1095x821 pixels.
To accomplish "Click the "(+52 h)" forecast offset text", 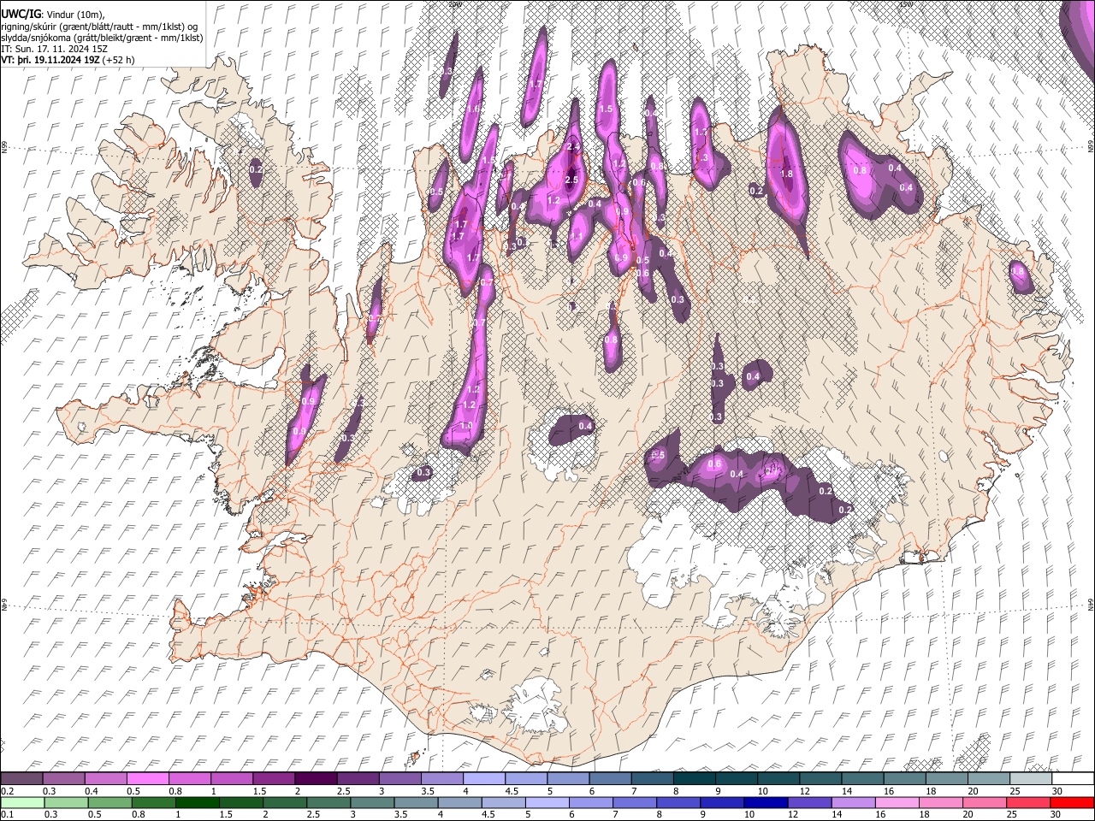I will point(120,61).
